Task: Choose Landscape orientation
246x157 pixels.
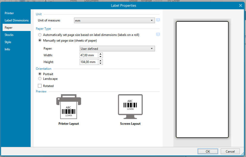Action: pos(40,79)
